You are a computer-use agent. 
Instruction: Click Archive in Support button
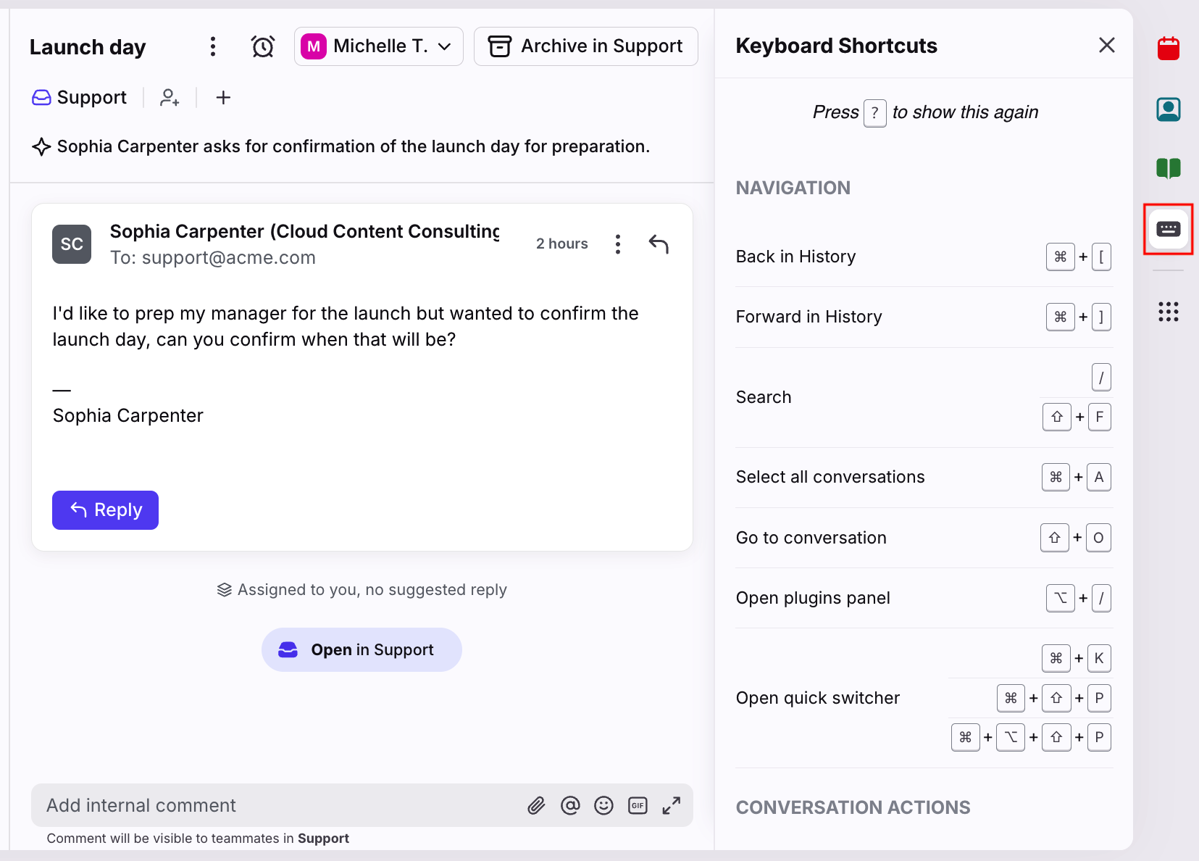click(x=586, y=46)
